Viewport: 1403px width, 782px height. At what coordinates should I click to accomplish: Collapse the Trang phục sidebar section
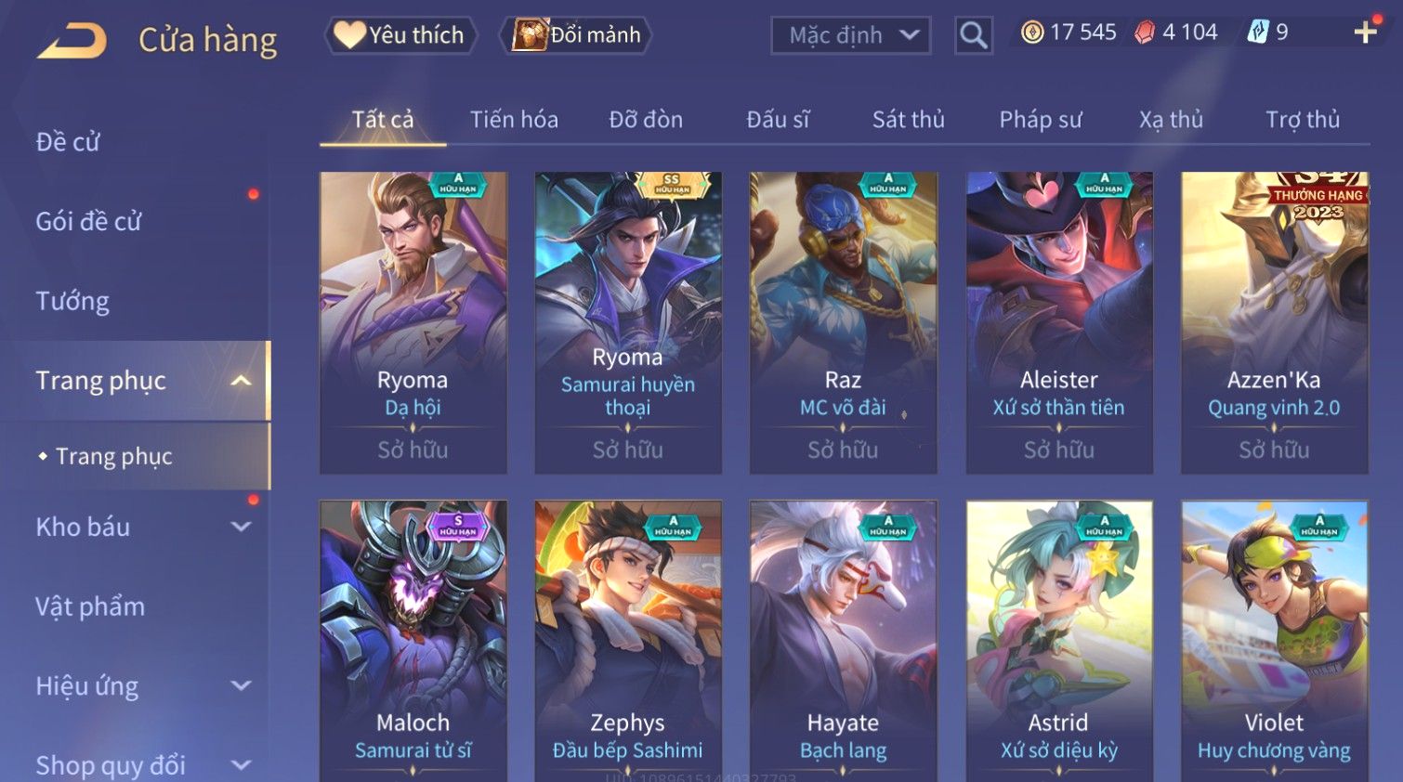coord(241,381)
